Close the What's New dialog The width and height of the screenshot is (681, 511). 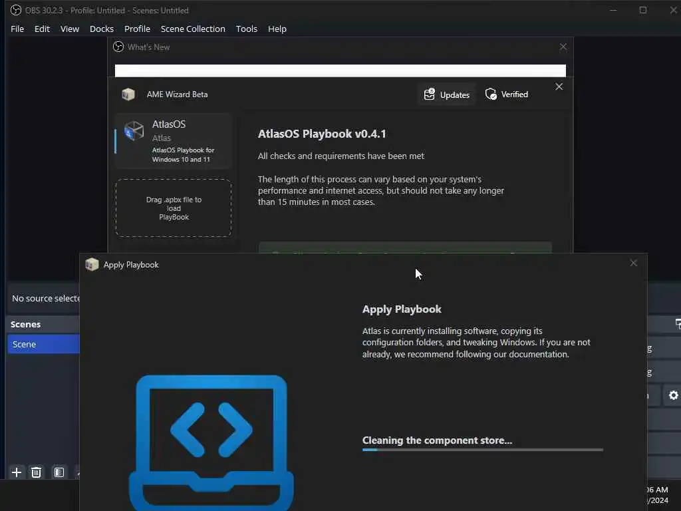click(x=563, y=47)
